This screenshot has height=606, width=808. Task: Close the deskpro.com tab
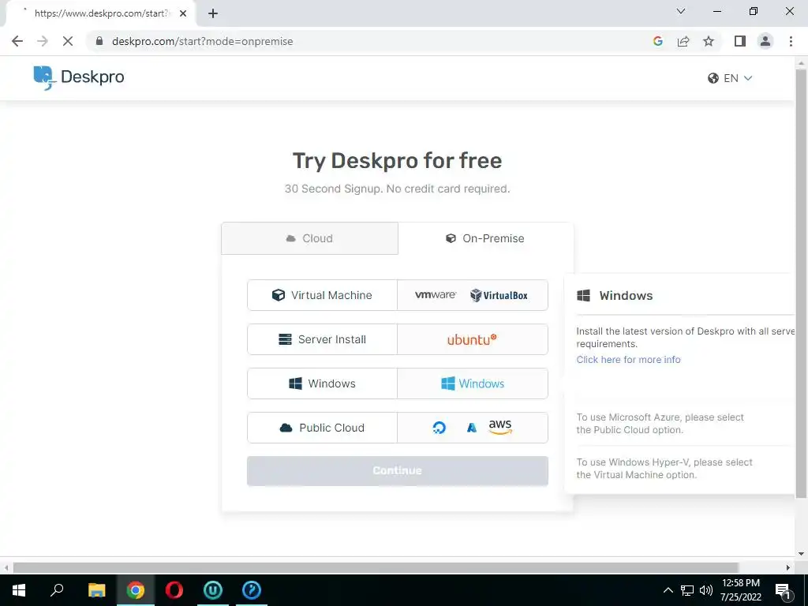[183, 13]
